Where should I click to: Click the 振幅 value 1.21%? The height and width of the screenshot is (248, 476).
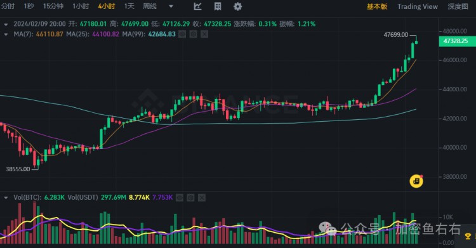307,24
